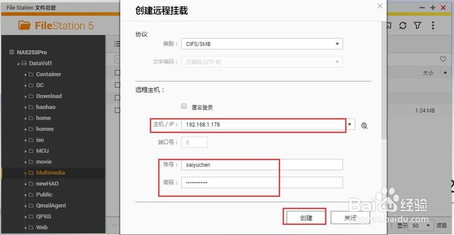Click the 端口号 port number field

click(194, 142)
